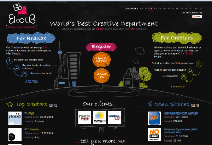This screenshot has width=212, height=145.
Task: Click See All next to Top creators
Action: tap(53, 105)
